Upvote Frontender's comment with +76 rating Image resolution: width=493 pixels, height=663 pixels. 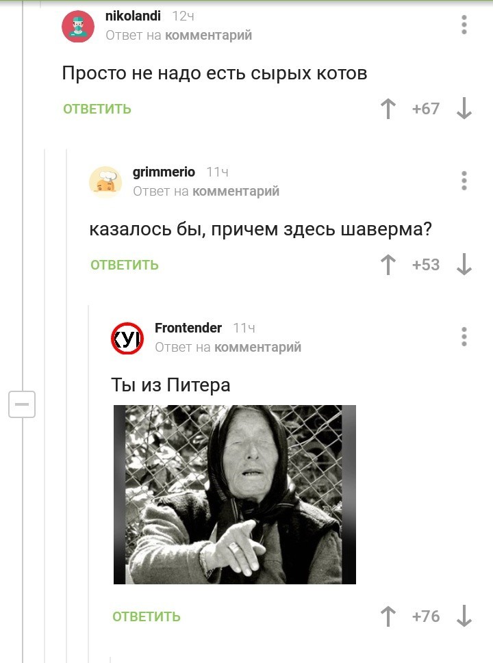388,616
